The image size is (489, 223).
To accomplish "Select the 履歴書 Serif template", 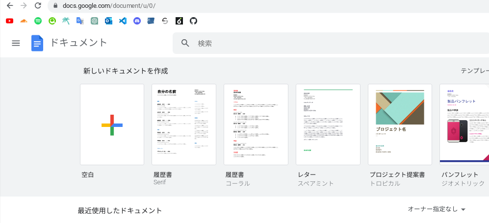I will [184, 124].
